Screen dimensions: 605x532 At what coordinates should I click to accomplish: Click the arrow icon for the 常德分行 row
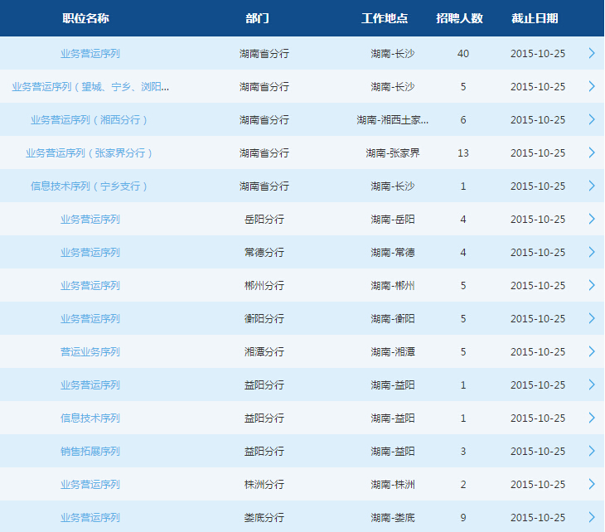tap(592, 252)
